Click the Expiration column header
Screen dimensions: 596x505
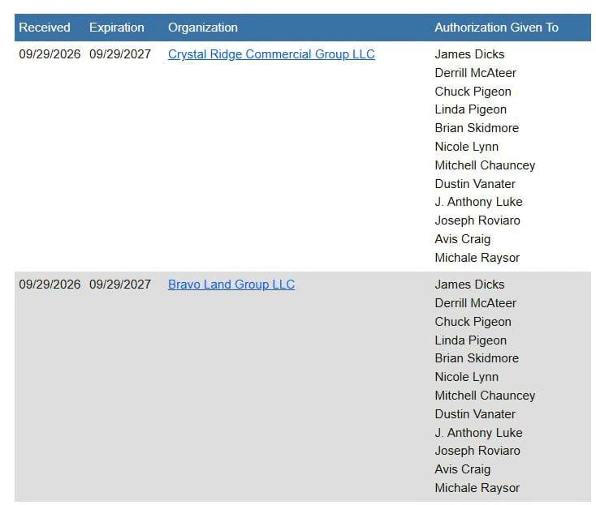coord(117,28)
